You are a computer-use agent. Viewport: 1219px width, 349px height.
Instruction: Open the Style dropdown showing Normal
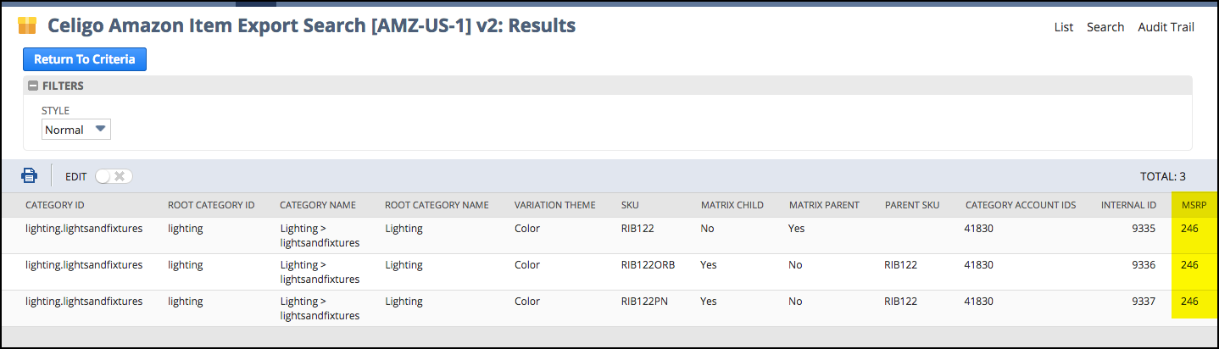[76, 130]
